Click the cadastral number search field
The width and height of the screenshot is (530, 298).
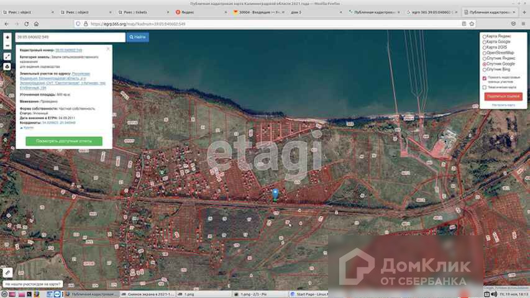(70, 37)
